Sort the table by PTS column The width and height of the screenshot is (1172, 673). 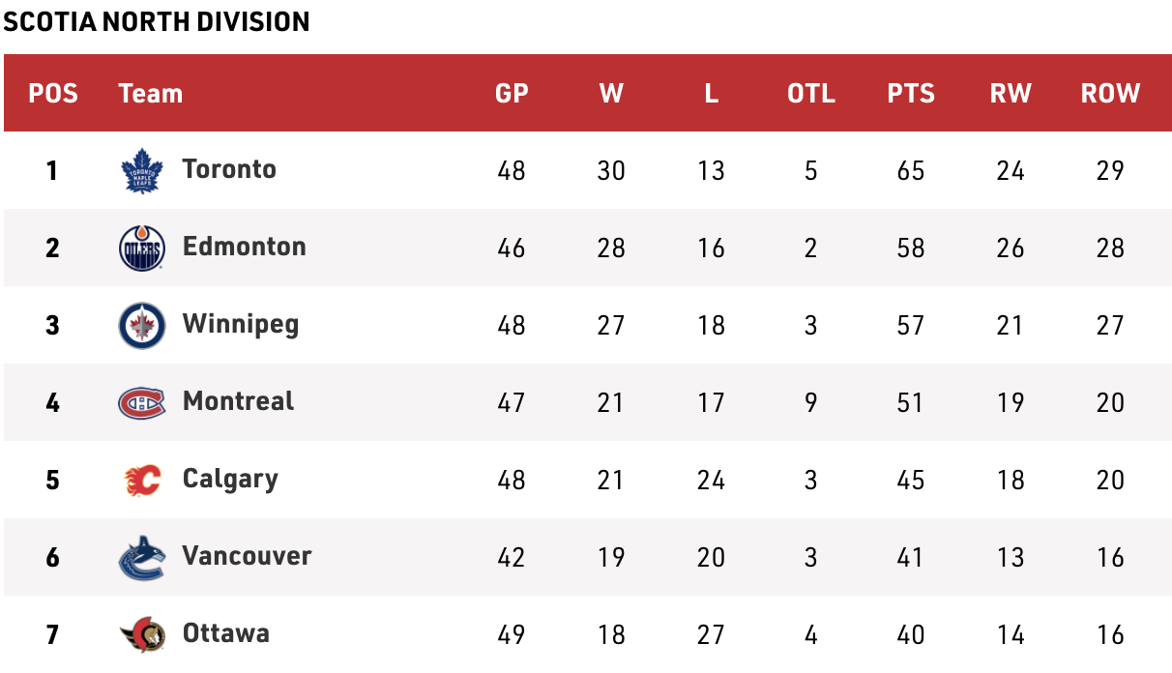(911, 94)
